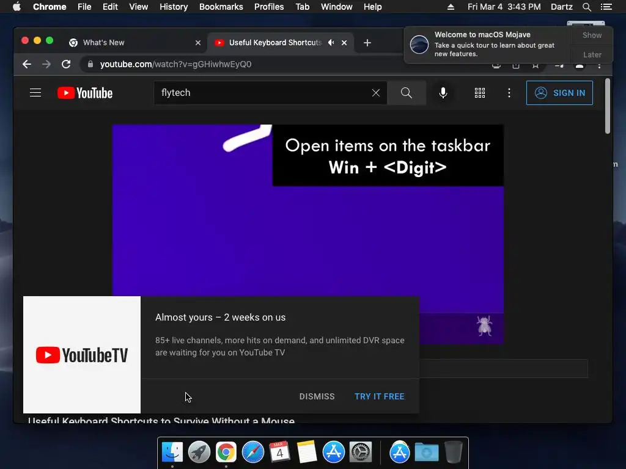Open the Apple menu

[17, 7]
